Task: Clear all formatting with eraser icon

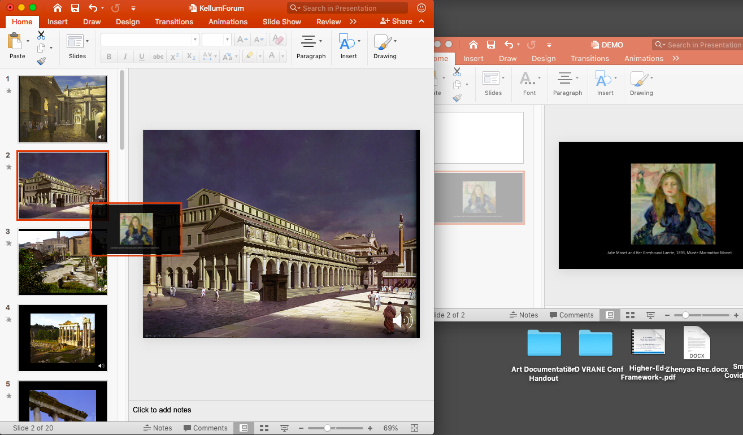Action: click(278, 40)
